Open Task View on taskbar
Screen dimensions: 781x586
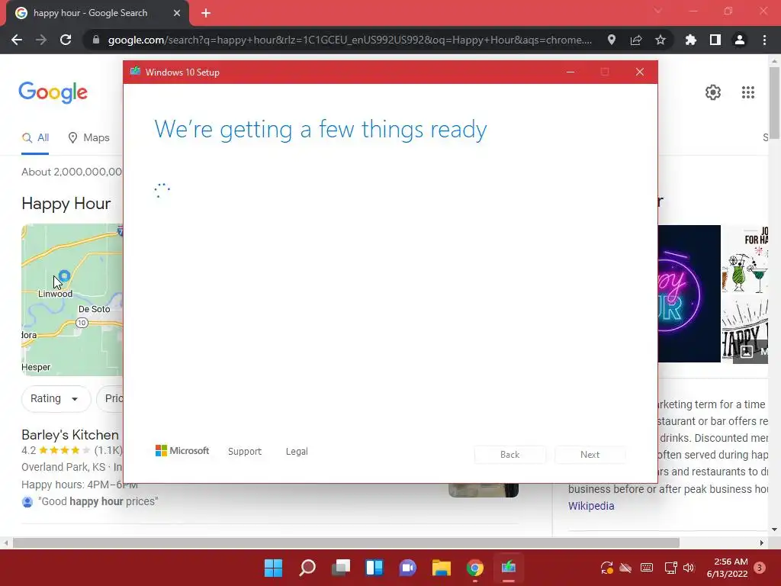341,568
